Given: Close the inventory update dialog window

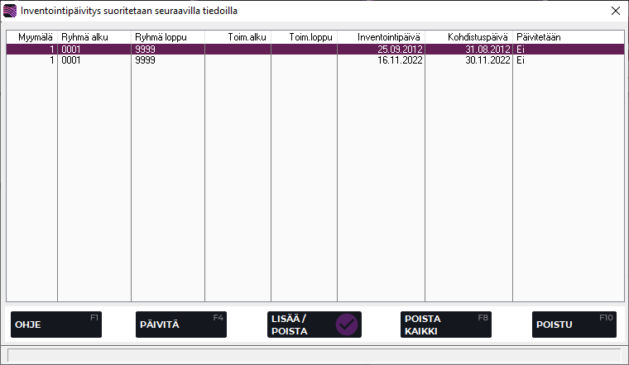Looking at the screenshot, I should [x=615, y=11].
